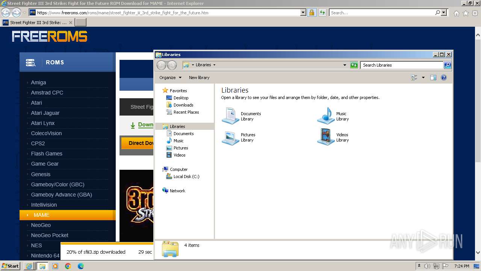Select Documents in navigation tree
The height and width of the screenshot is (271, 481).
tap(183, 134)
